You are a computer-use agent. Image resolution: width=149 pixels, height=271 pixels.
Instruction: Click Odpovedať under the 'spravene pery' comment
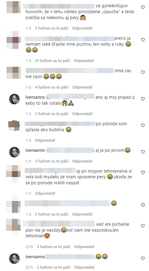(x=45, y=193)
